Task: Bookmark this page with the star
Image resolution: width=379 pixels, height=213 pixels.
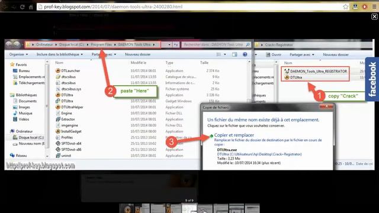Action: click(346, 7)
